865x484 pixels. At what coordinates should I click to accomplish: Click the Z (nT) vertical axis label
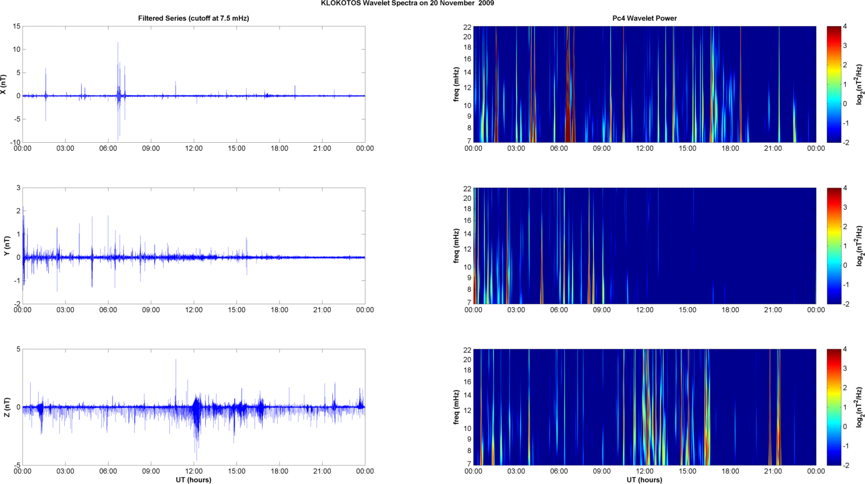coord(7,407)
